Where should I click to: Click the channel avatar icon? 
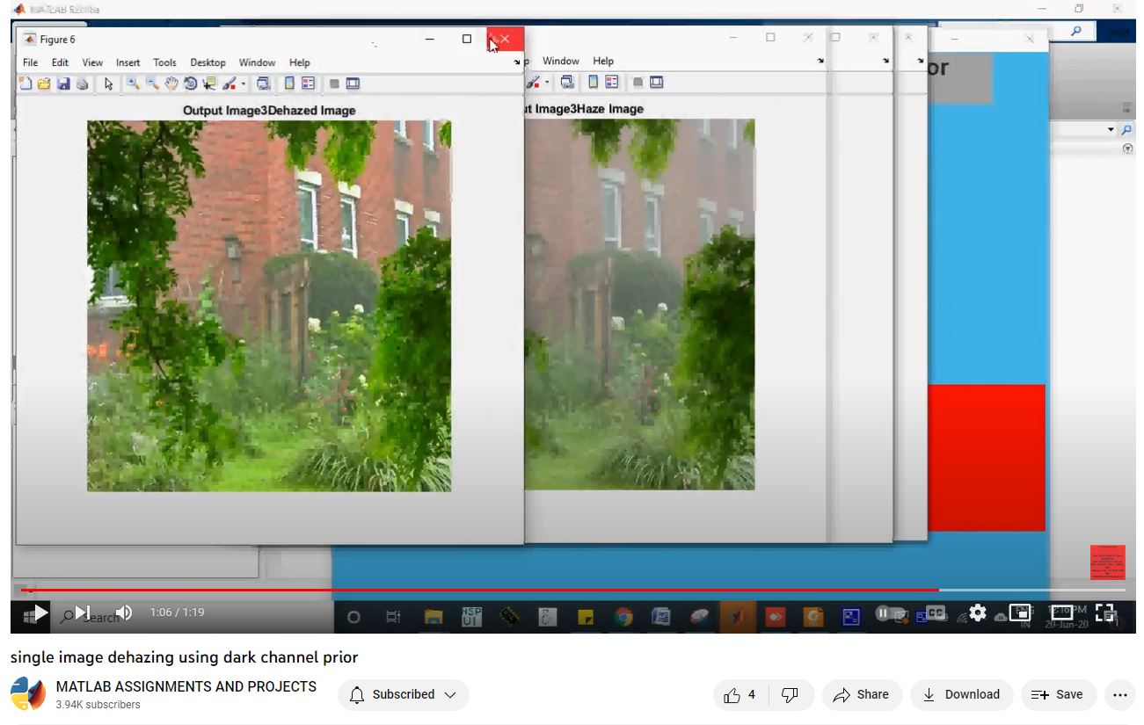coord(28,694)
